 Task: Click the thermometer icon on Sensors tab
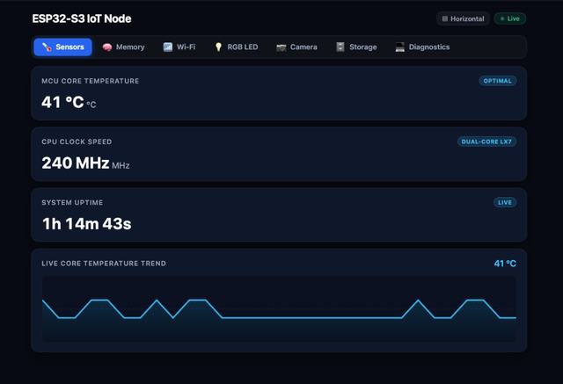47,47
